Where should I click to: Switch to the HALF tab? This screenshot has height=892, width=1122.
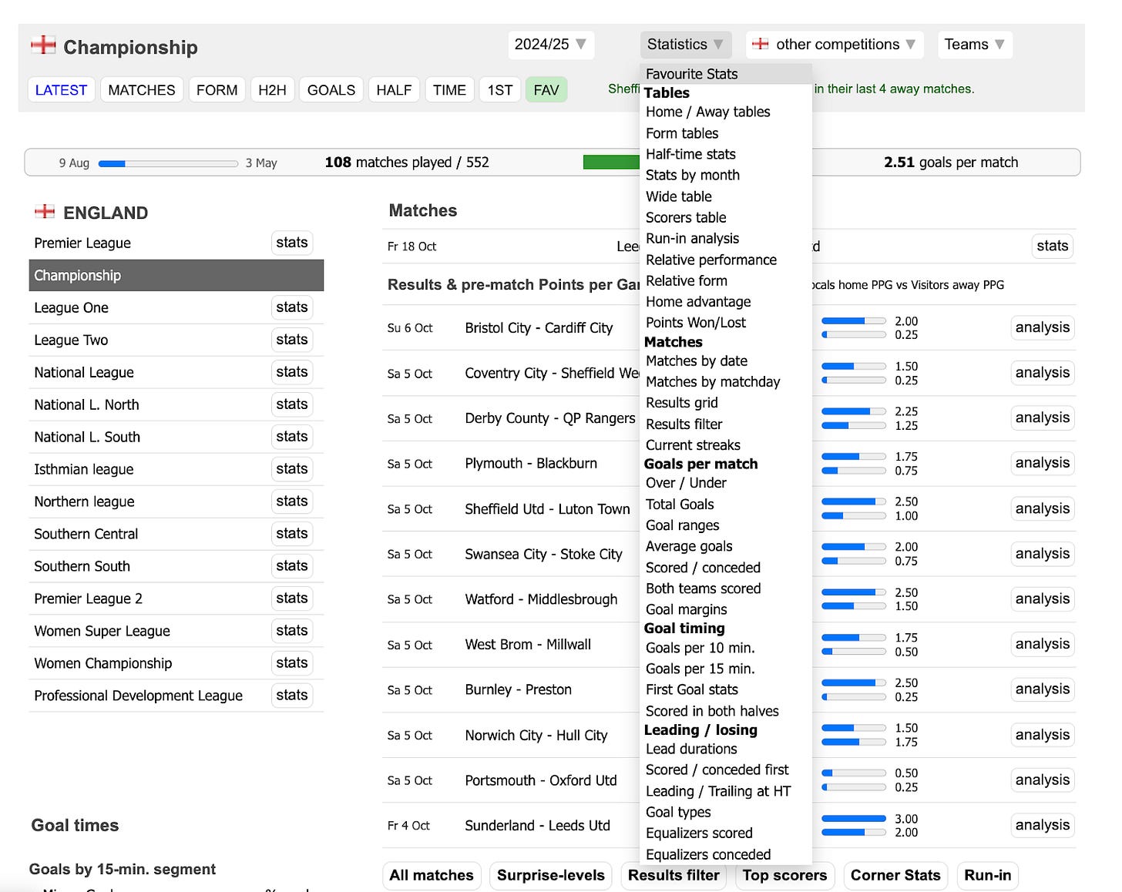click(x=394, y=90)
